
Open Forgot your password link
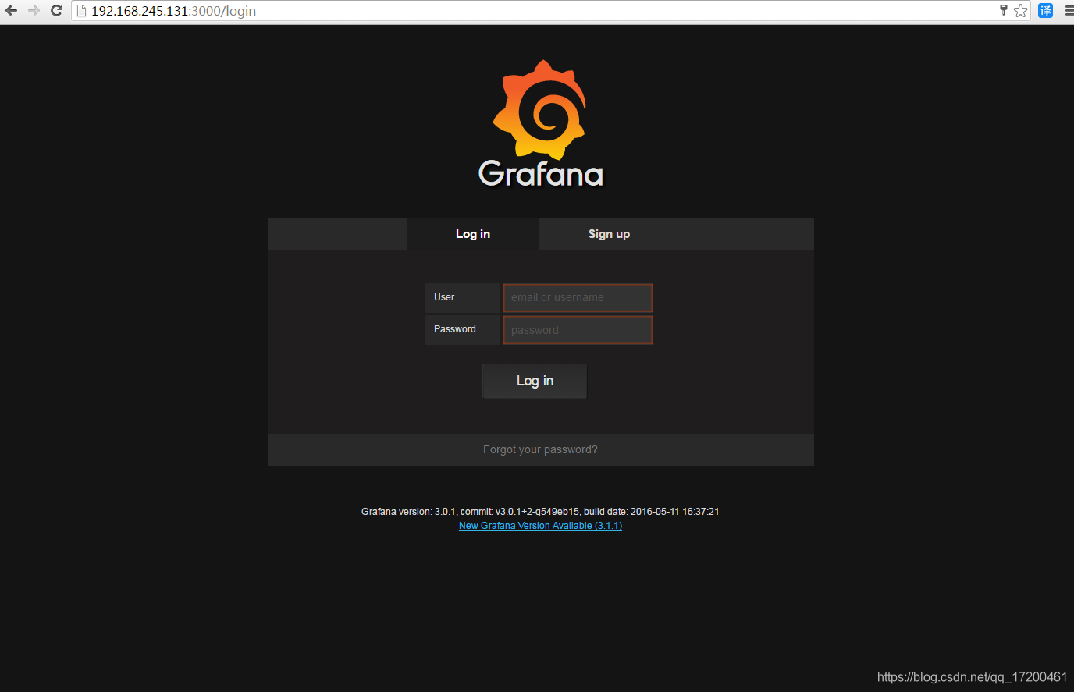(540, 449)
